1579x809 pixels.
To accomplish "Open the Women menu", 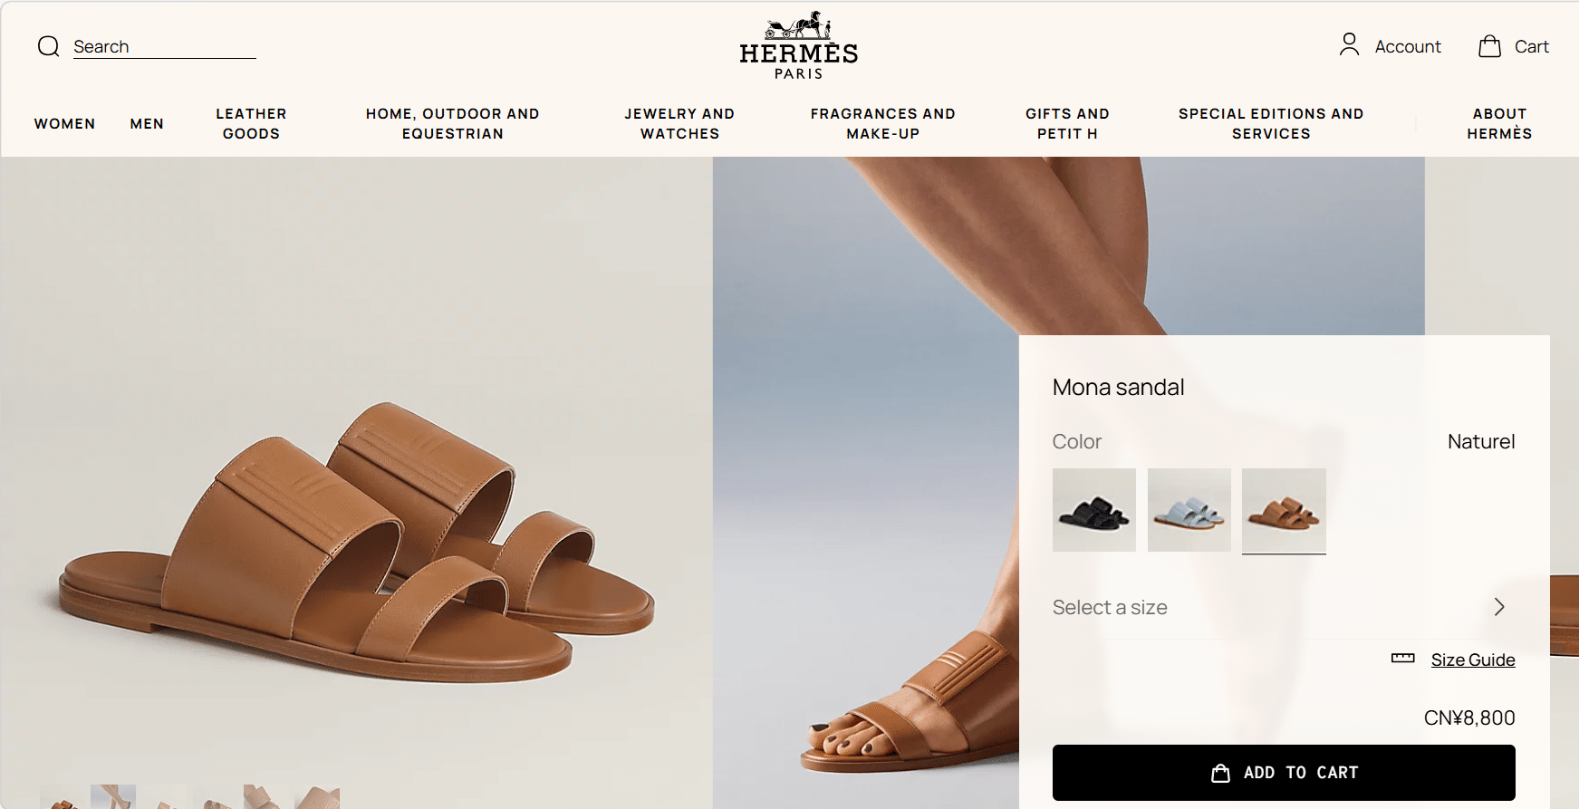I will tap(64, 124).
